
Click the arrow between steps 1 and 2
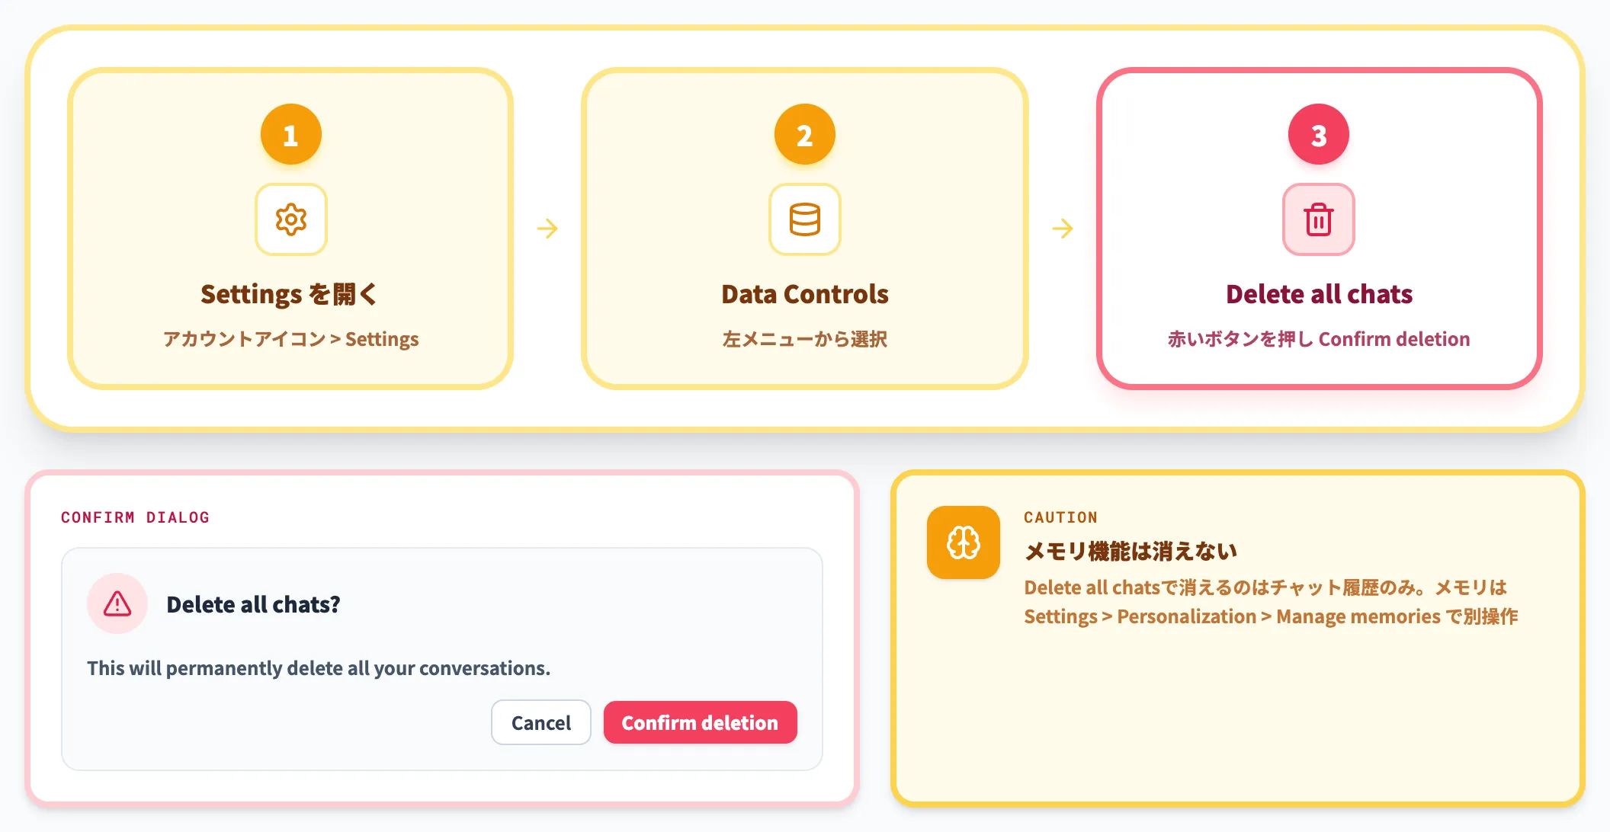(547, 229)
